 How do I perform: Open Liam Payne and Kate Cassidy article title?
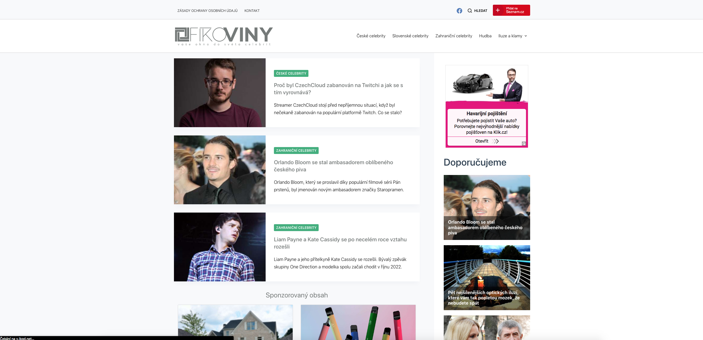(x=340, y=243)
